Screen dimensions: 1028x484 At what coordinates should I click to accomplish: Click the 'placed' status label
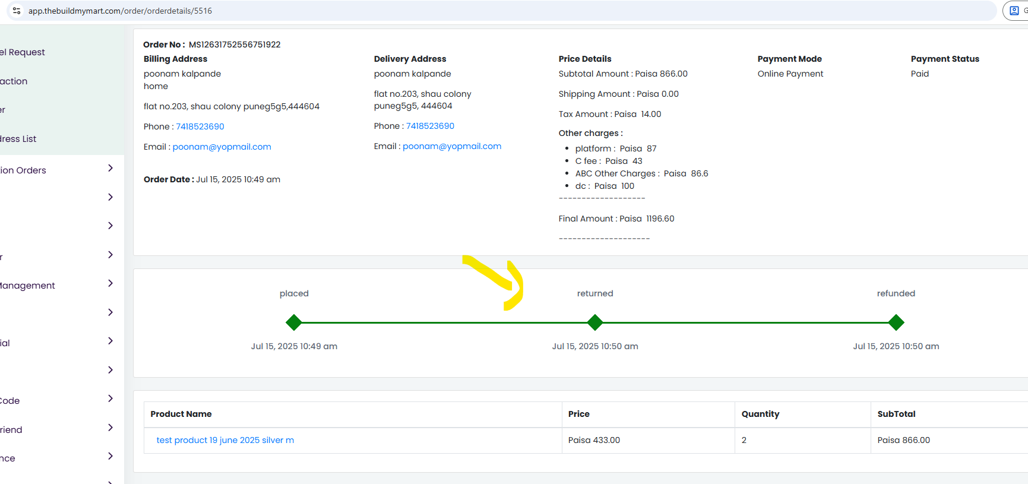coord(294,293)
